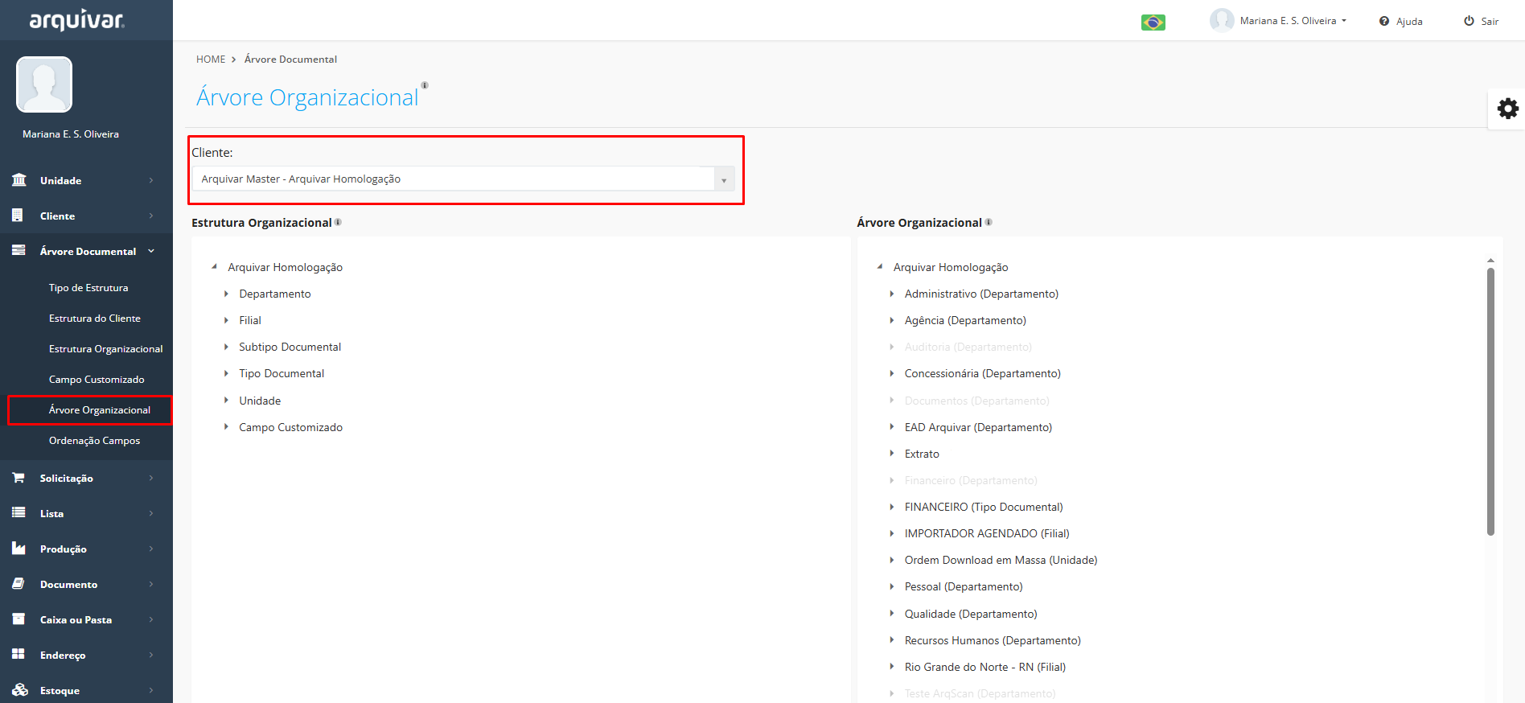
Task: Click the Estoque boxes icon
Action: point(20,690)
